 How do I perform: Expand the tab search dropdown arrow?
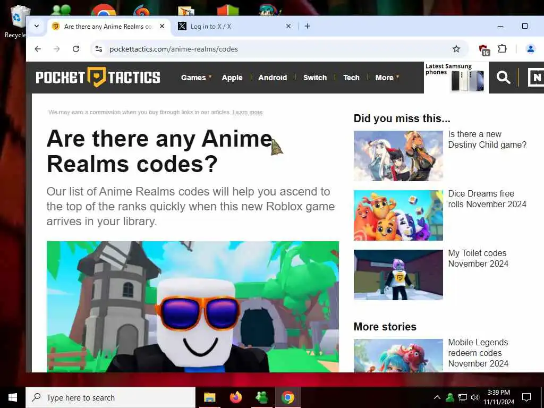point(37,26)
